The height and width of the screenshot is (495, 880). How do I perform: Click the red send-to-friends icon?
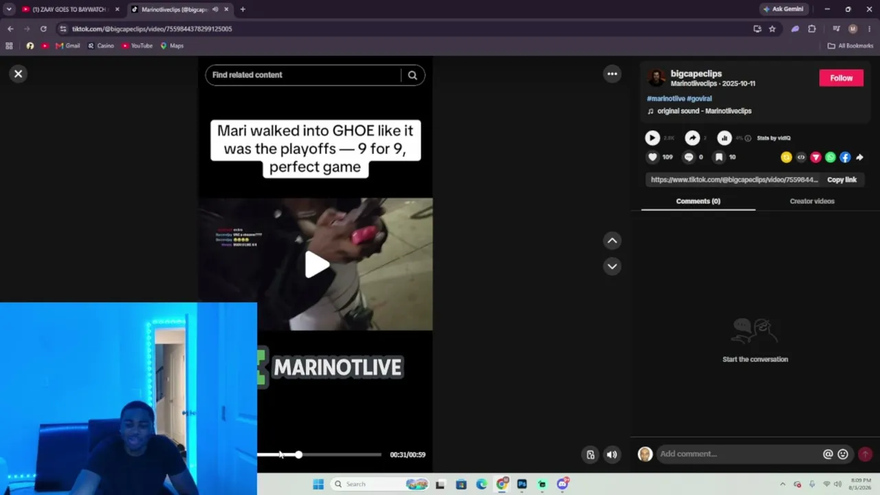tap(816, 157)
